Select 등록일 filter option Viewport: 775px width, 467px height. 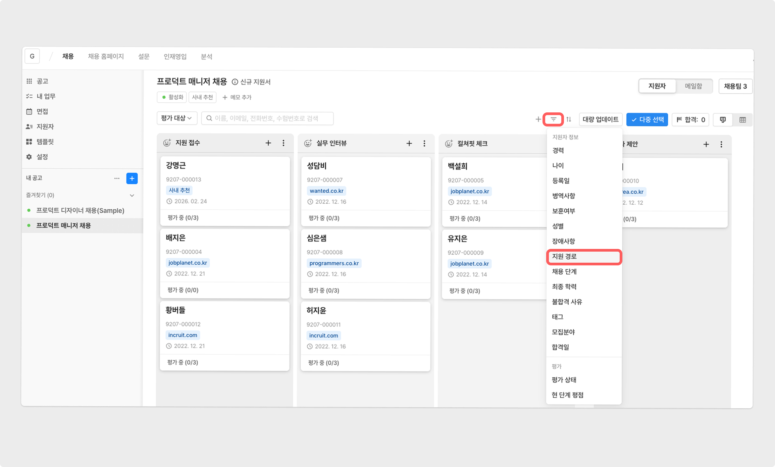tap(584, 180)
